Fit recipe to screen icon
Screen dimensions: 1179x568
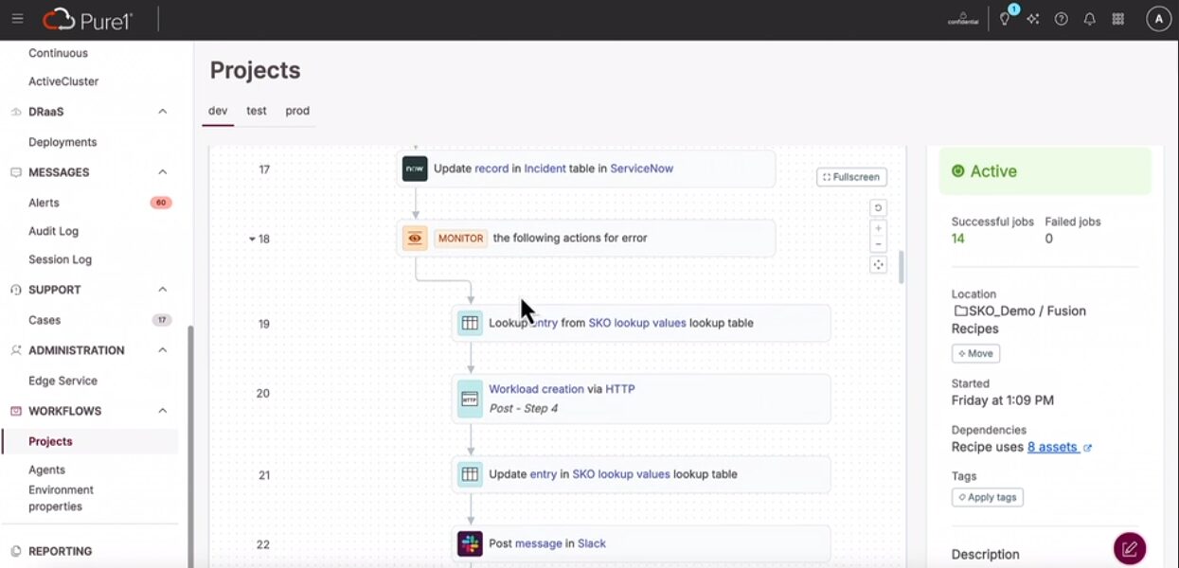click(878, 265)
